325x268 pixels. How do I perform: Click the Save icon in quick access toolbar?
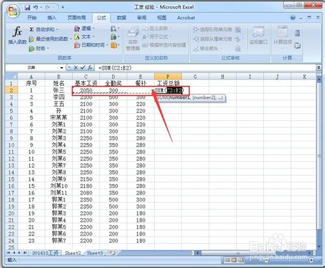(x=27, y=8)
